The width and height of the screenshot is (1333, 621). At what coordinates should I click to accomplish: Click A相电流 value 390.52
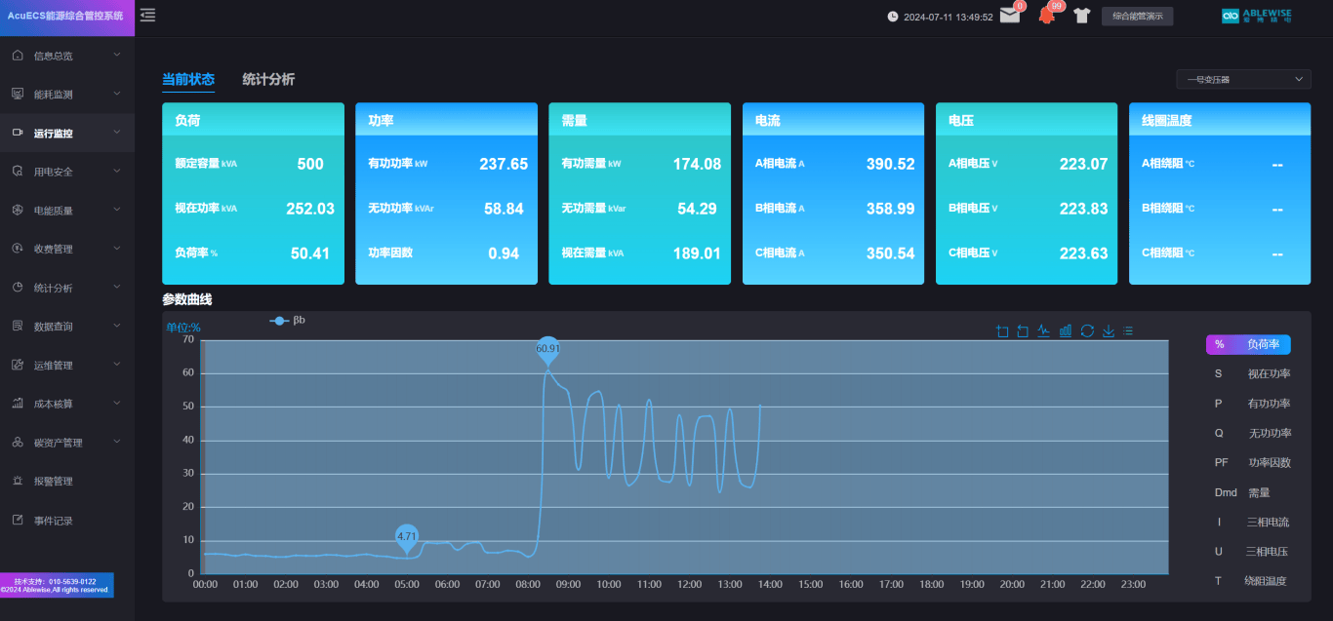[891, 165]
